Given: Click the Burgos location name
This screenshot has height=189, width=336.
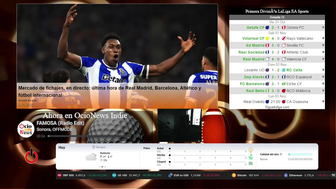Looking at the screenshot, I should click(101, 147).
